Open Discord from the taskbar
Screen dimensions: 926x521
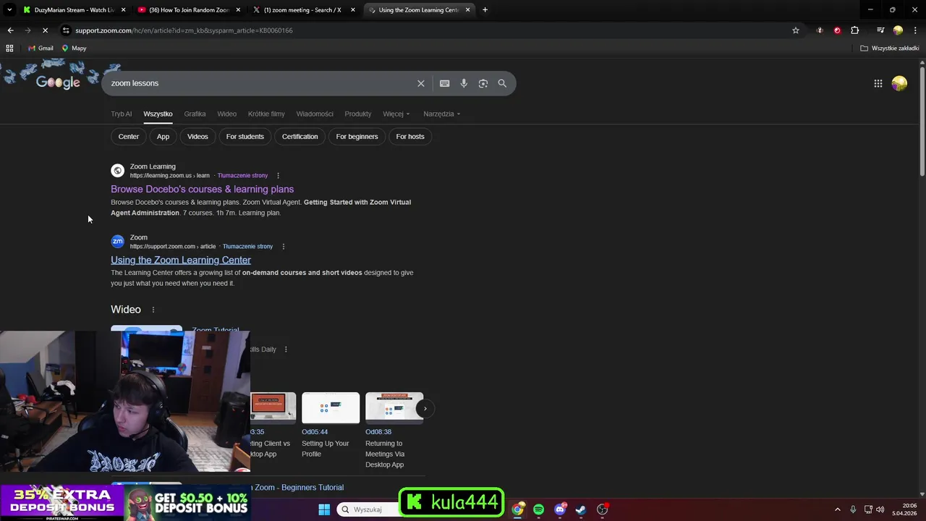[560, 509]
